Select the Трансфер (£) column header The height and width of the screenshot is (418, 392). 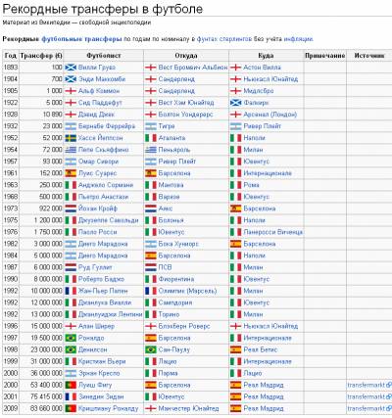pyautogui.click(x=41, y=56)
